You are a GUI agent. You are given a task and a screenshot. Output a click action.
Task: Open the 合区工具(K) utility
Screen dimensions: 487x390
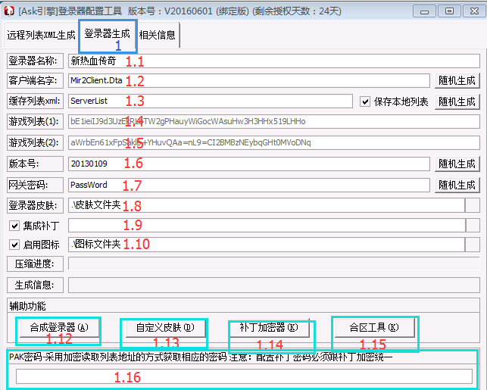pyautogui.click(x=373, y=327)
